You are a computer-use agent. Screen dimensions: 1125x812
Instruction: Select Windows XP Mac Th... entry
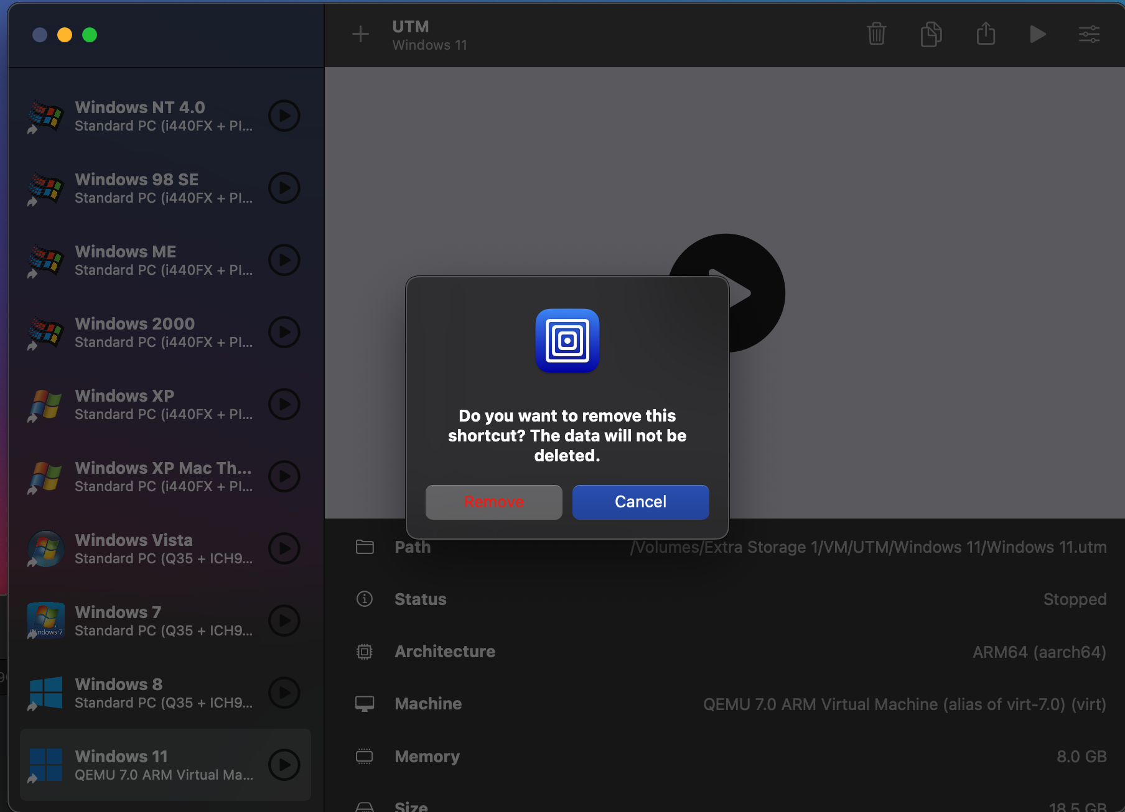click(166, 476)
